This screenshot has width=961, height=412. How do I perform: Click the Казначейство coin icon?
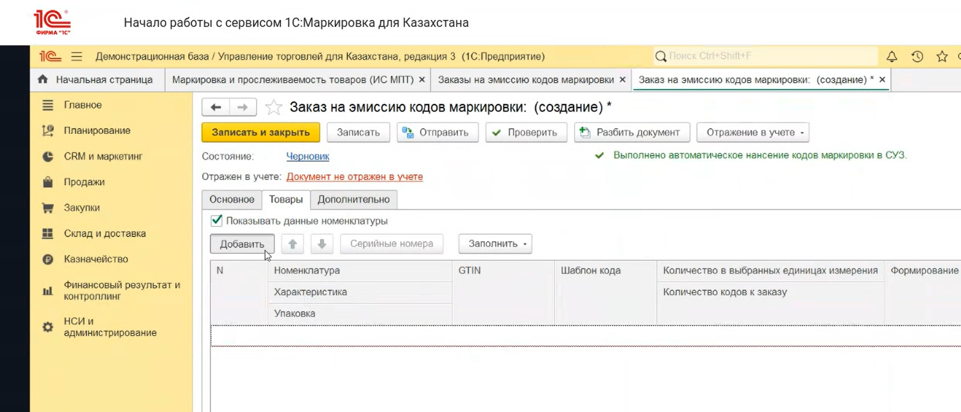coord(47,260)
